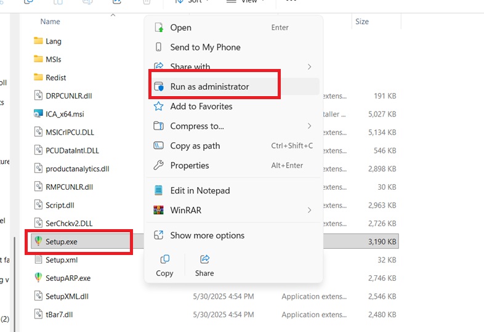Select file Script.dll

pyautogui.click(x=60, y=205)
